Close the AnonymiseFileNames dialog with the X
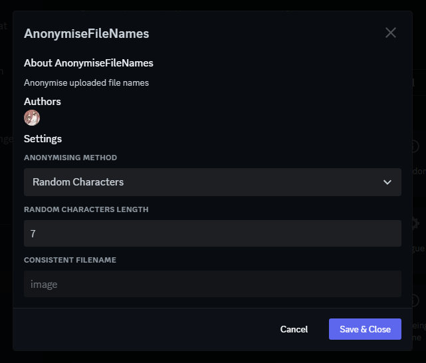 [391, 33]
